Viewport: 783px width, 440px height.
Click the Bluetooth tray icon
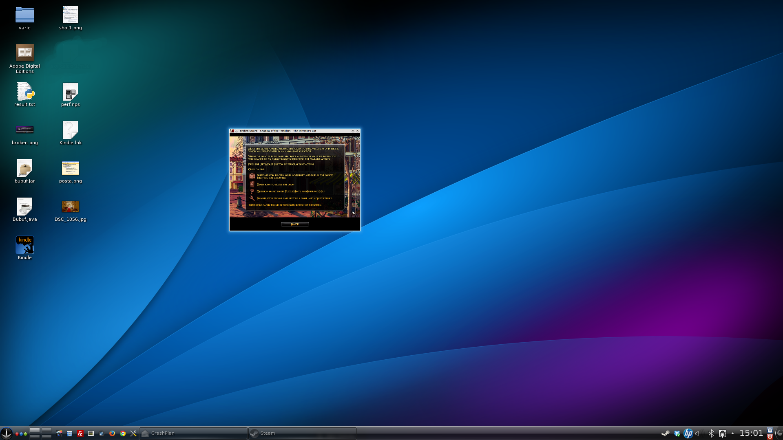(x=711, y=433)
